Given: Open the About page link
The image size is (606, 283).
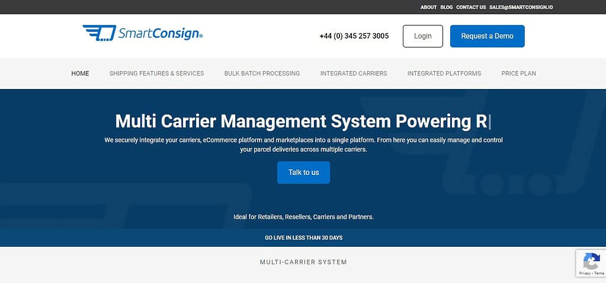Looking at the screenshot, I should pyautogui.click(x=428, y=7).
